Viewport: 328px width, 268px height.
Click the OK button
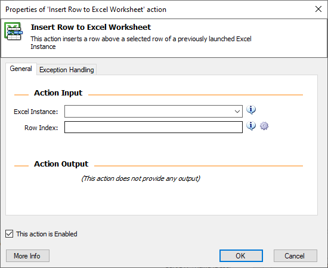coord(241,255)
